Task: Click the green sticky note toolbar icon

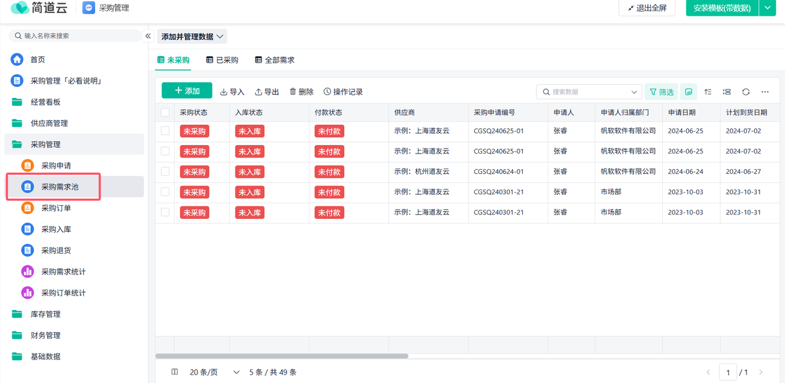Action: pyautogui.click(x=688, y=92)
